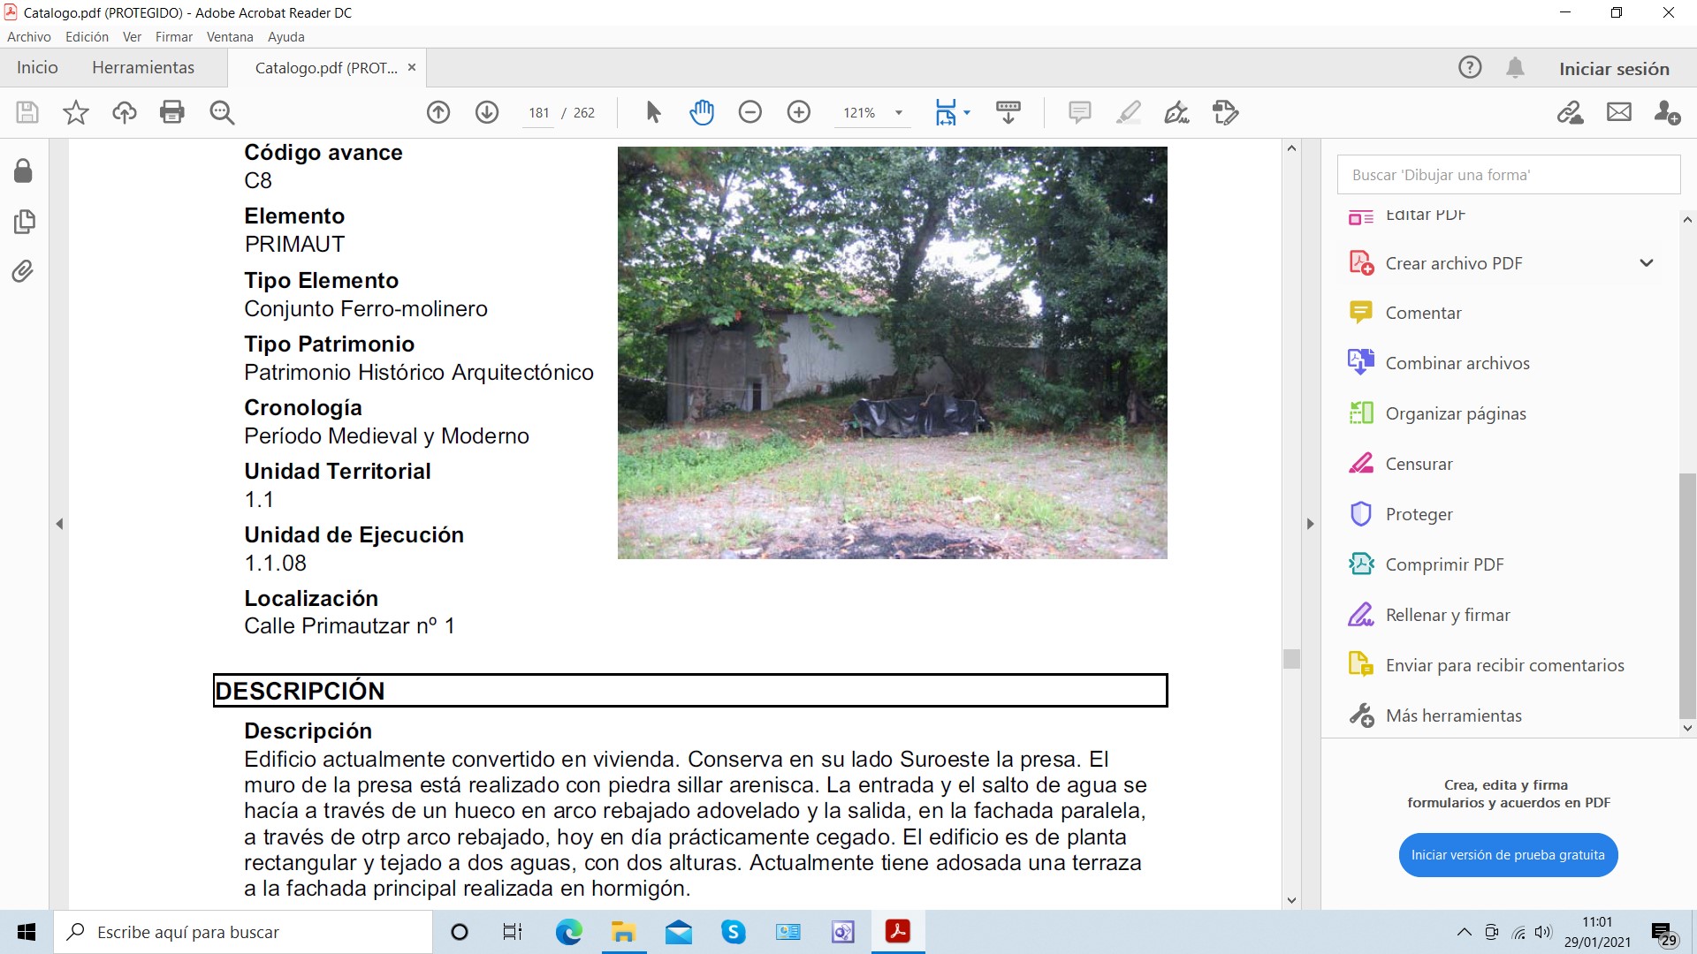Close the Catalogo.pdf tab
Image resolution: width=1697 pixels, height=954 pixels.
[412, 67]
